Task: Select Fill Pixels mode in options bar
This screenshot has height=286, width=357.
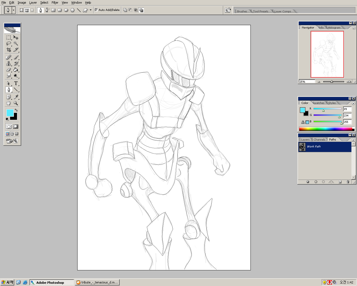Action: tap(32, 10)
